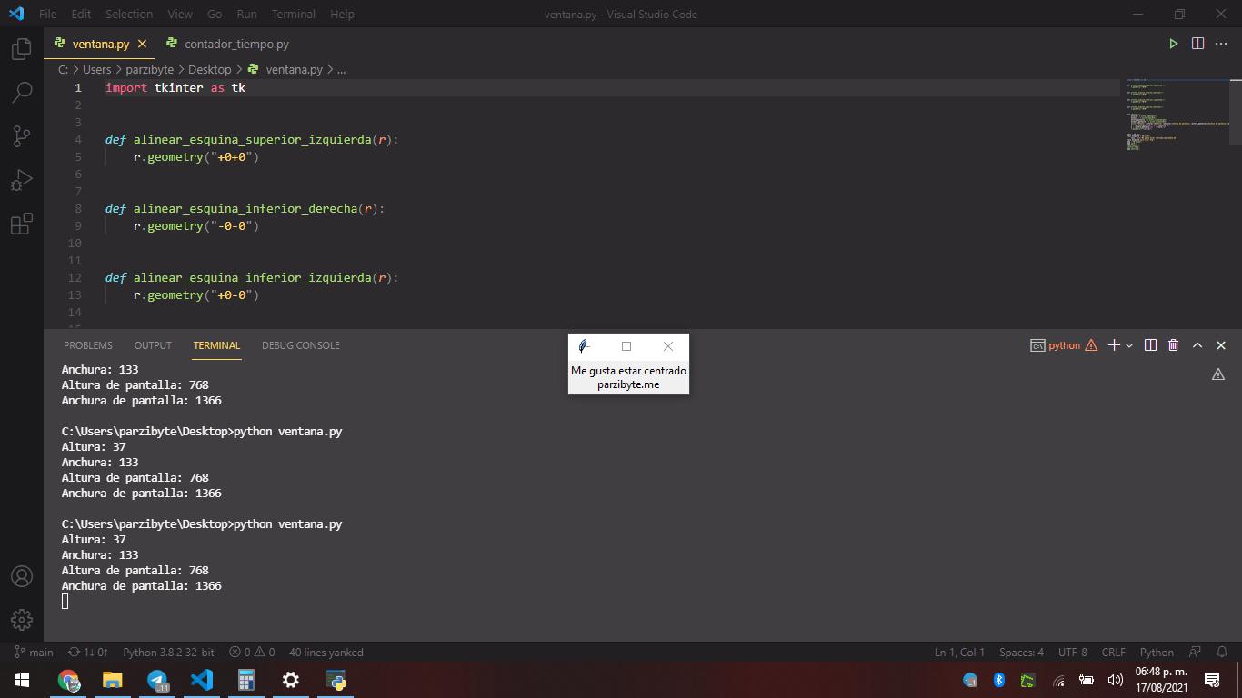Screen dimensions: 1242x698
Task: Click Ln 1, Col 1 status entry
Action: point(959,652)
